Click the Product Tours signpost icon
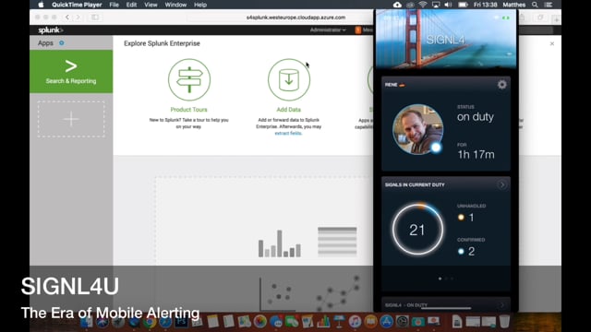591x332 pixels. tap(189, 80)
